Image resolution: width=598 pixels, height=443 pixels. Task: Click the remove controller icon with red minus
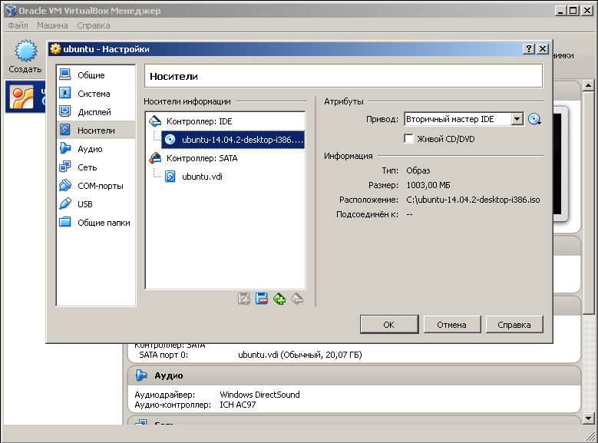262,299
